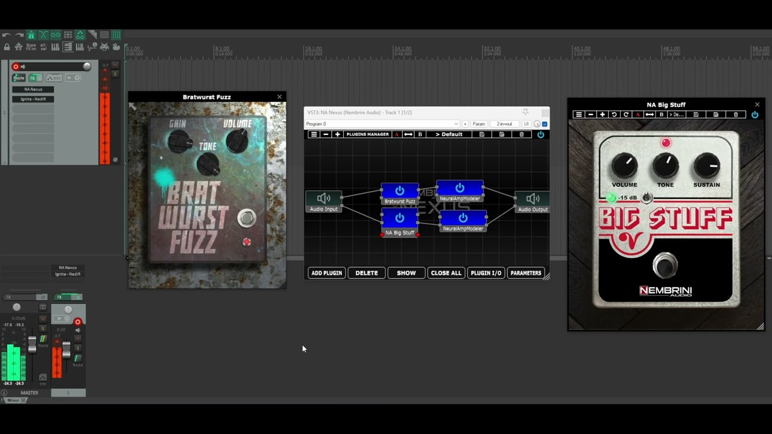772x434 pixels.
Task: Toggle the NA Big Stuff power icon
Action: (x=755, y=115)
